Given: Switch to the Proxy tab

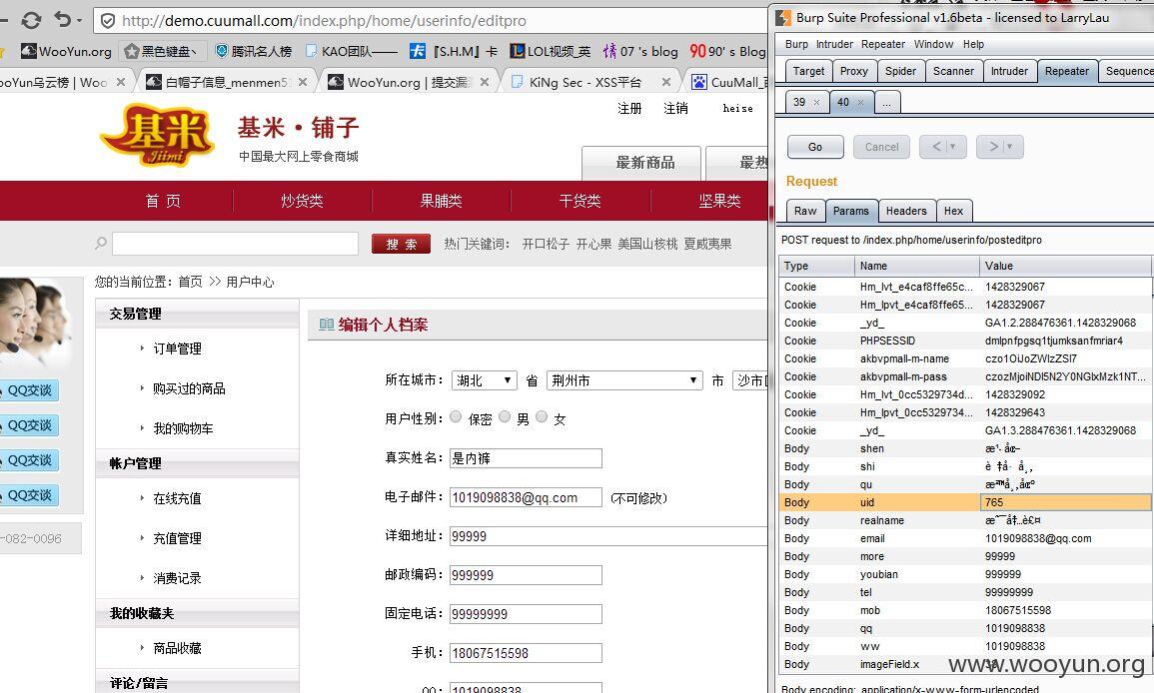Looking at the screenshot, I should pos(853,71).
